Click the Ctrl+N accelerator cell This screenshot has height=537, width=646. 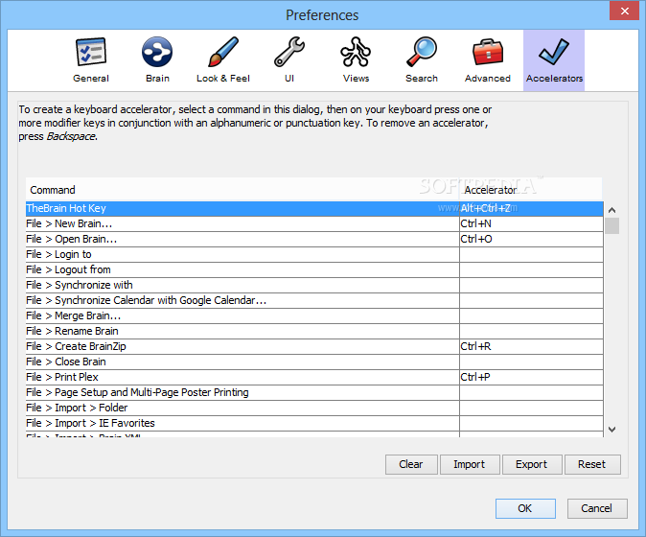tap(532, 223)
